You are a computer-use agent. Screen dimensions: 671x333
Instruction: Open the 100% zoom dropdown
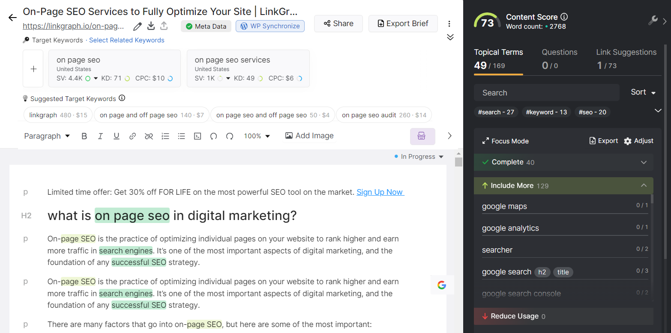click(x=257, y=136)
